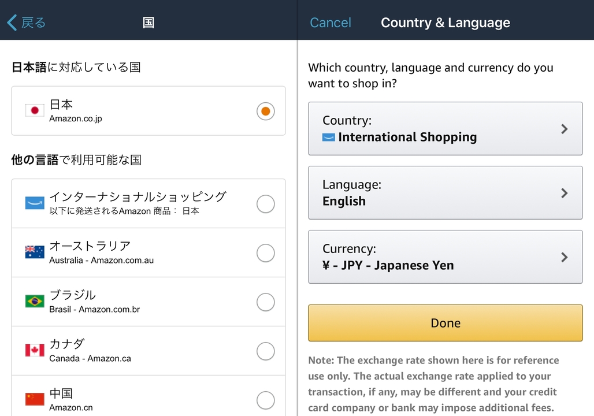The width and height of the screenshot is (594, 416).
Task: Click the Brazil flag icon
Action: tap(35, 301)
